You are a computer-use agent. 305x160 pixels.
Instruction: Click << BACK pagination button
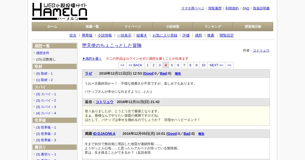[x=135, y=65]
